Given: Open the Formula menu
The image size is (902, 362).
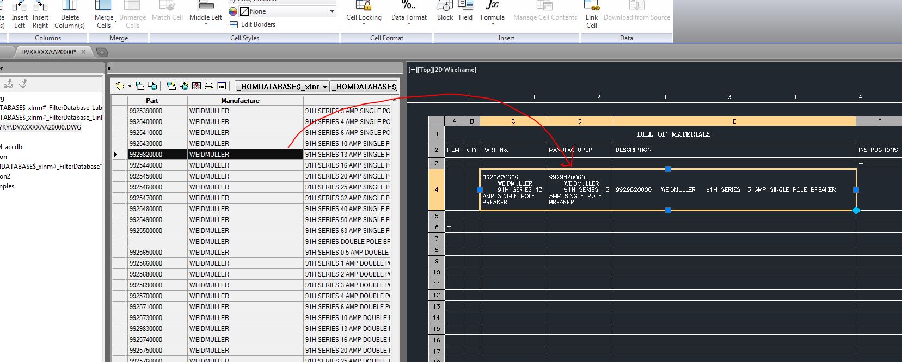Looking at the screenshot, I should click(x=492, y=13).
